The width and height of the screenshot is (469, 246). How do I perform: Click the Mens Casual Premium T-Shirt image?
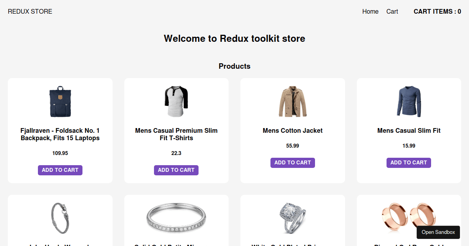coord(176,101)
